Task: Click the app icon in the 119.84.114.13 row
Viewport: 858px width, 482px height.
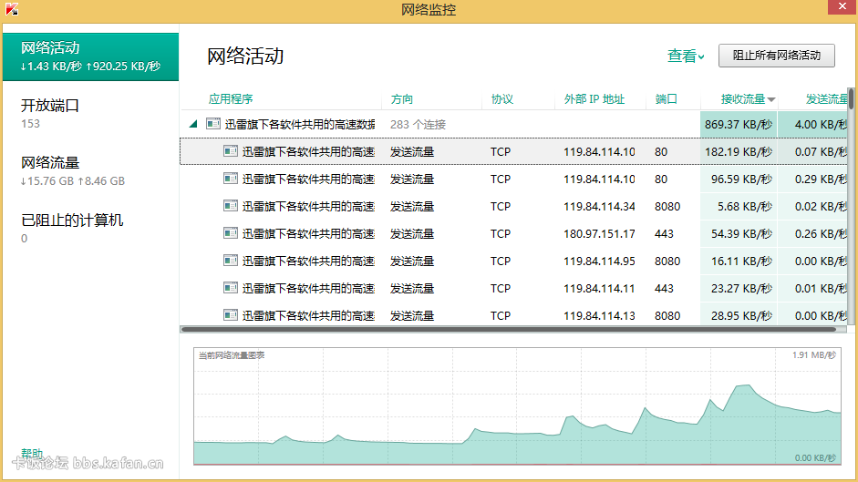Action: 231,315
